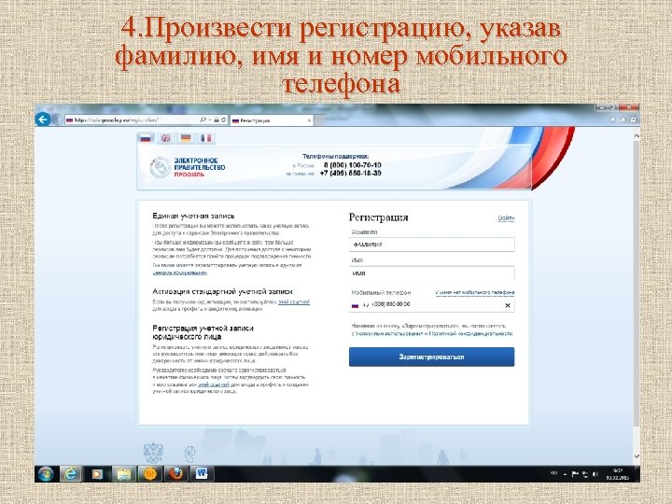Switch site language to French flag
Viewport: 672px width, 504px height.
(x=206, y=138)
